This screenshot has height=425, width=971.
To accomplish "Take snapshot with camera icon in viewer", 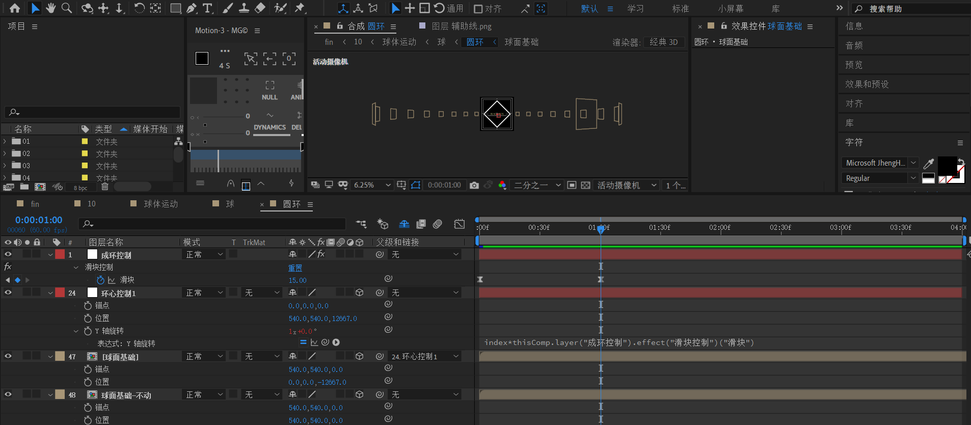I will pos(474,185).
